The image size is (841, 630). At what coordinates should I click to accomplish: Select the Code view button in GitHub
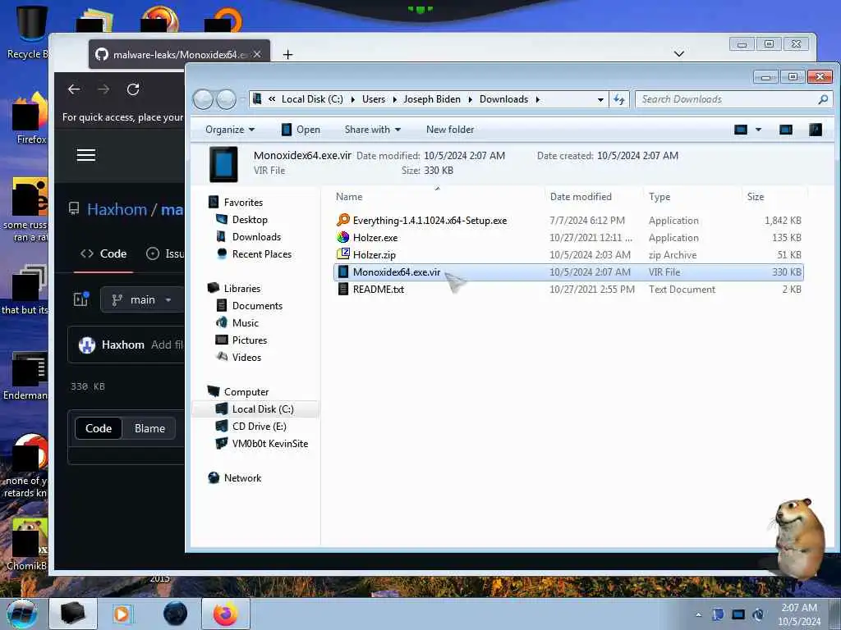99,428
